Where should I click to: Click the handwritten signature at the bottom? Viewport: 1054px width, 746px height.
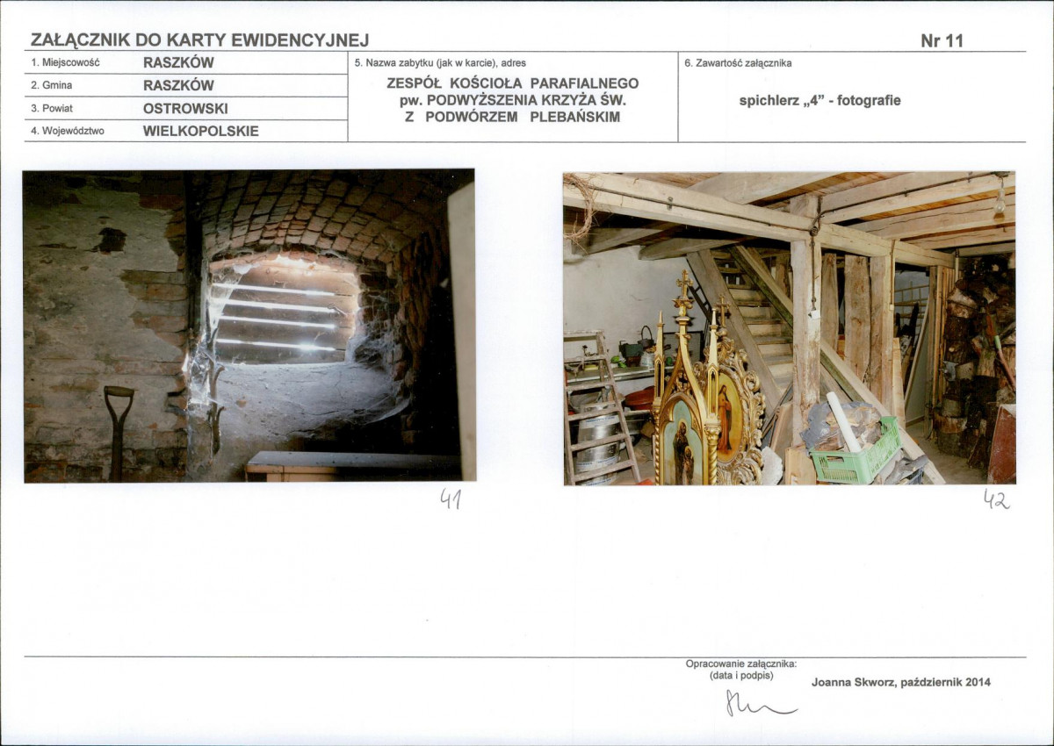760,703
